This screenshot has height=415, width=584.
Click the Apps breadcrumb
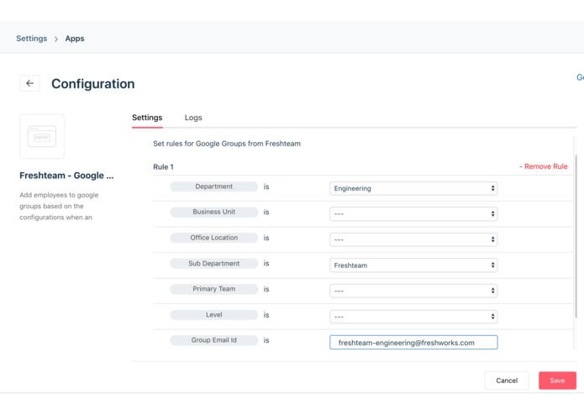pos(75,39)
